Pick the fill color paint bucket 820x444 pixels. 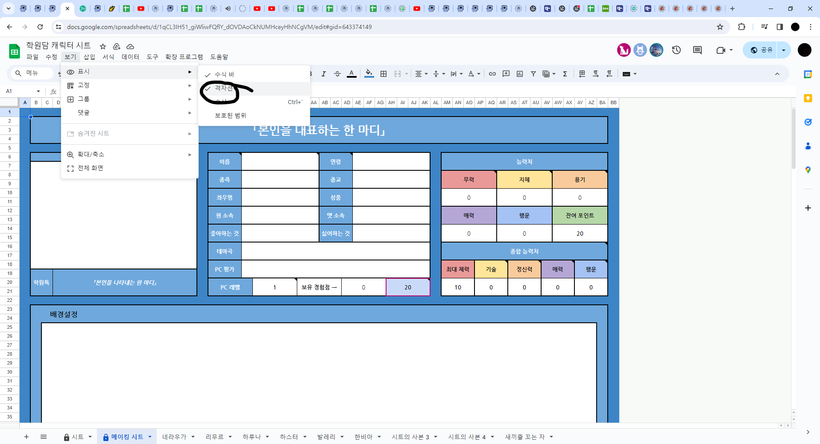[369, 74]
